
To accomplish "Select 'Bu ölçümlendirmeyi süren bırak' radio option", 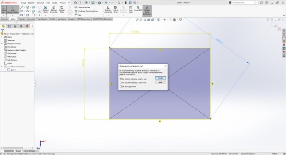I will [x=121, y=83].
